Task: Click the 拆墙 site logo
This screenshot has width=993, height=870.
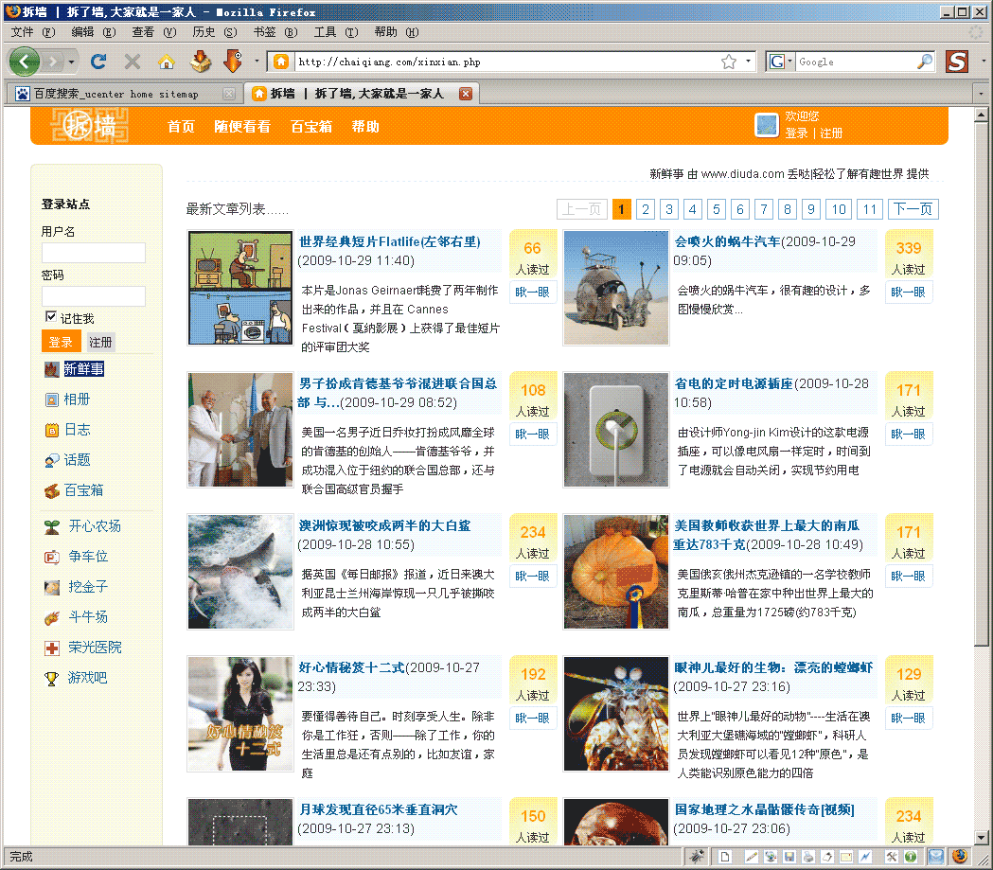Action: tap(90, 125)
